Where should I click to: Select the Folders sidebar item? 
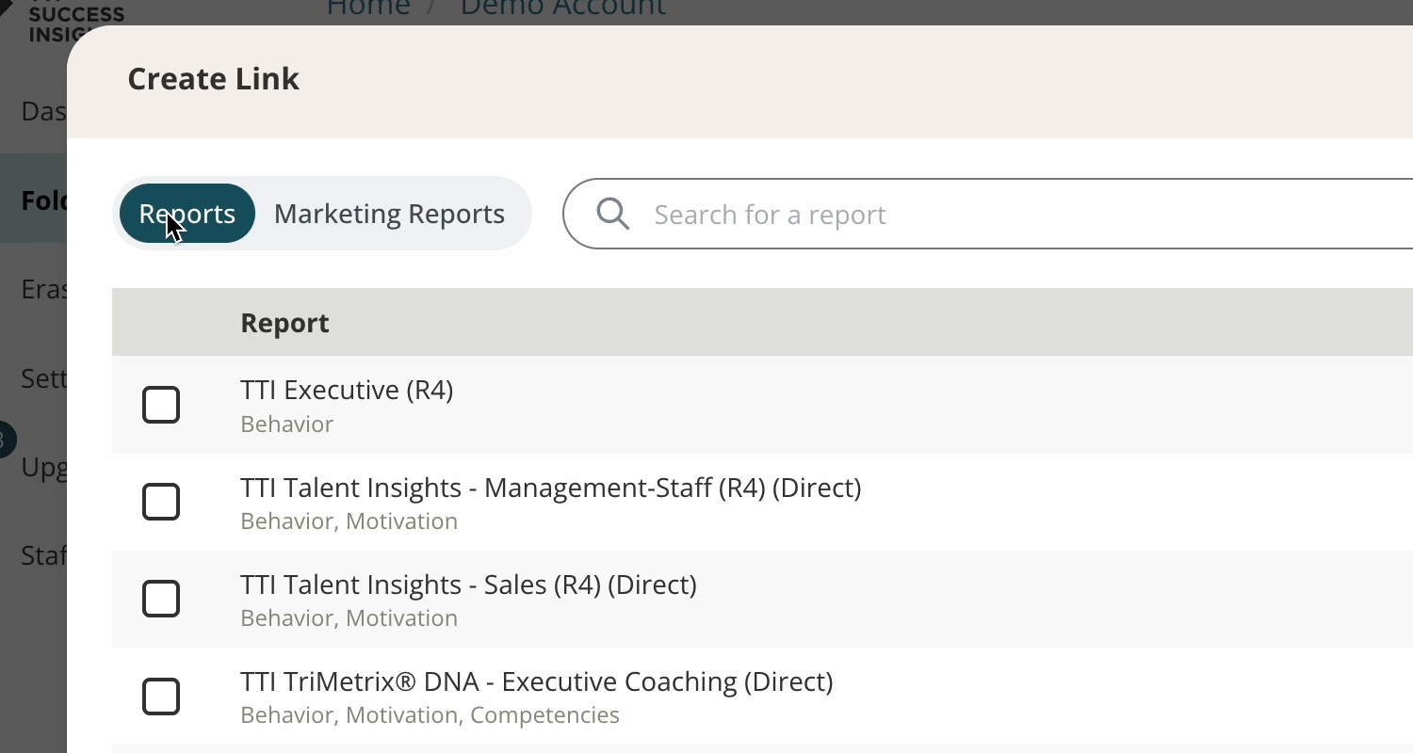[43, 200]
